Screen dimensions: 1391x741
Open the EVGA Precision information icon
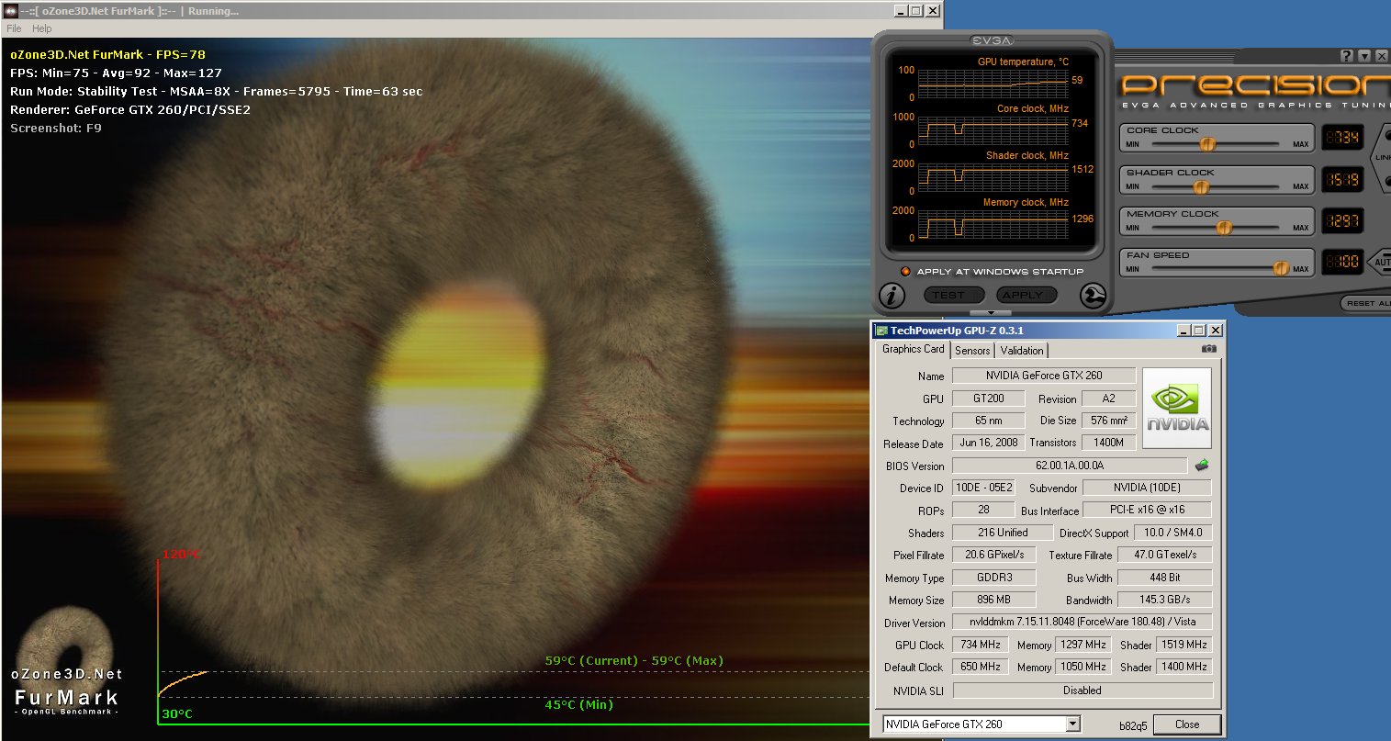click(892, 296)
